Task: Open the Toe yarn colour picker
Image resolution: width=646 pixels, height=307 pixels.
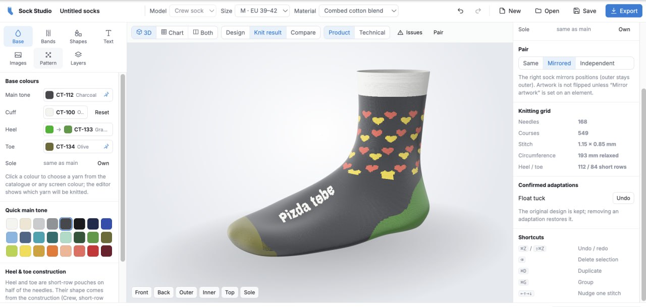Action: [78, 147]
